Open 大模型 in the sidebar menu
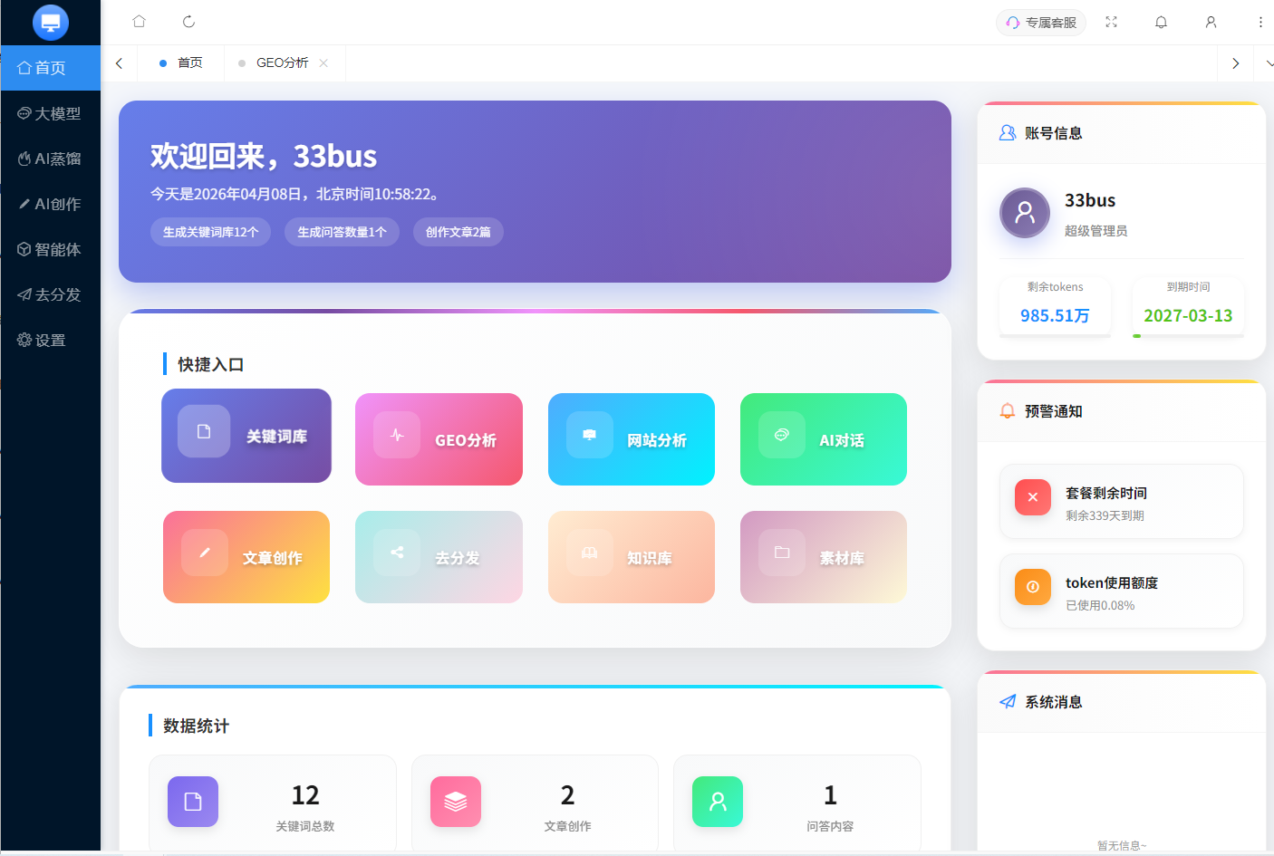1274x856 pixels. coord(51,113)
